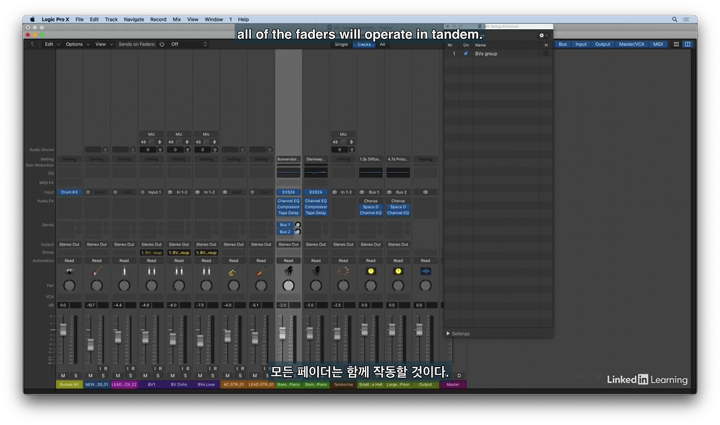The height and width of the screenshot is (425, 720).
Task: Click the LEAD...OX_02 microphone track icon
Action: pyautogui.click(x=124, y=272)
